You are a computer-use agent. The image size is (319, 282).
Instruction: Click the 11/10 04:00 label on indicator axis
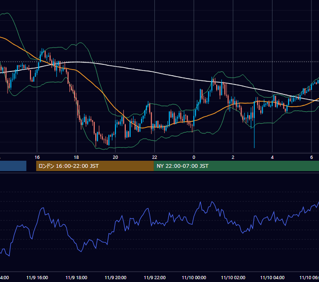tap(273, 277)
